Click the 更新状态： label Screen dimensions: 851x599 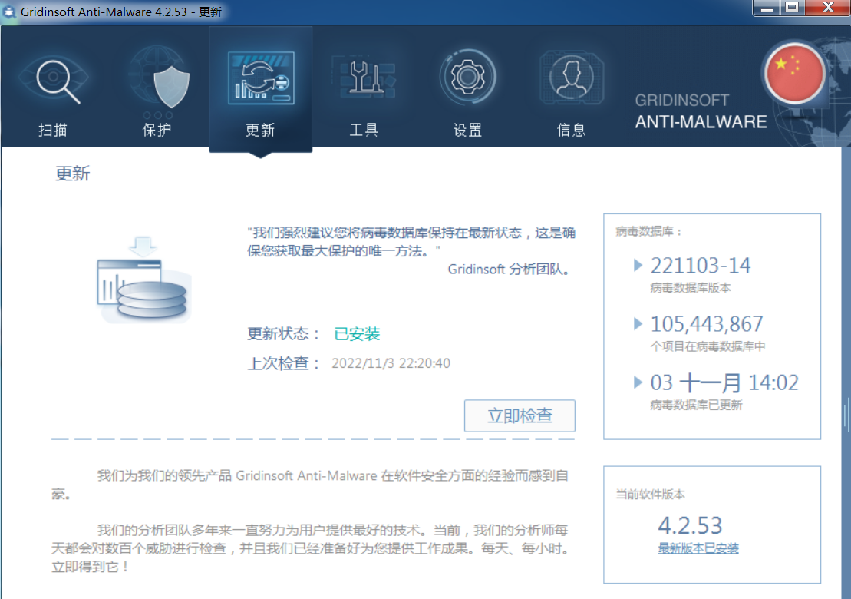(284, 333)
